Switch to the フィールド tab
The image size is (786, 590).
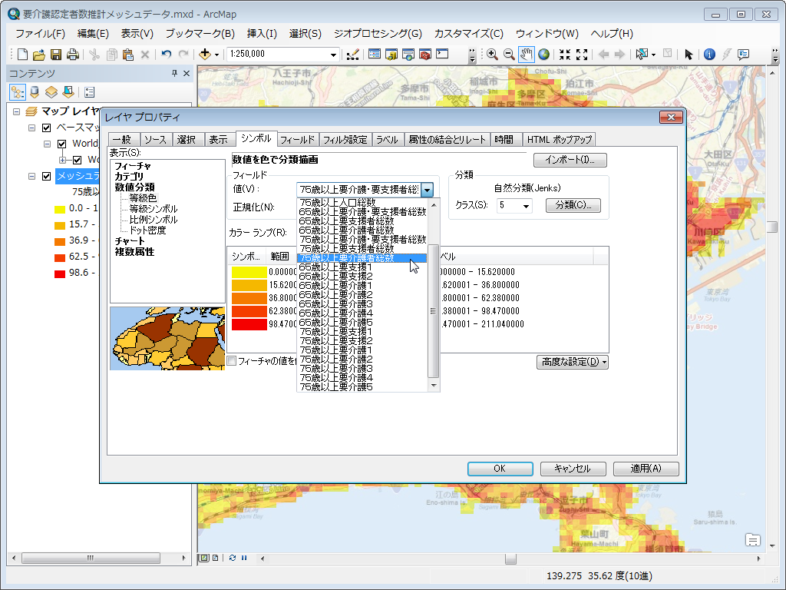297,140
